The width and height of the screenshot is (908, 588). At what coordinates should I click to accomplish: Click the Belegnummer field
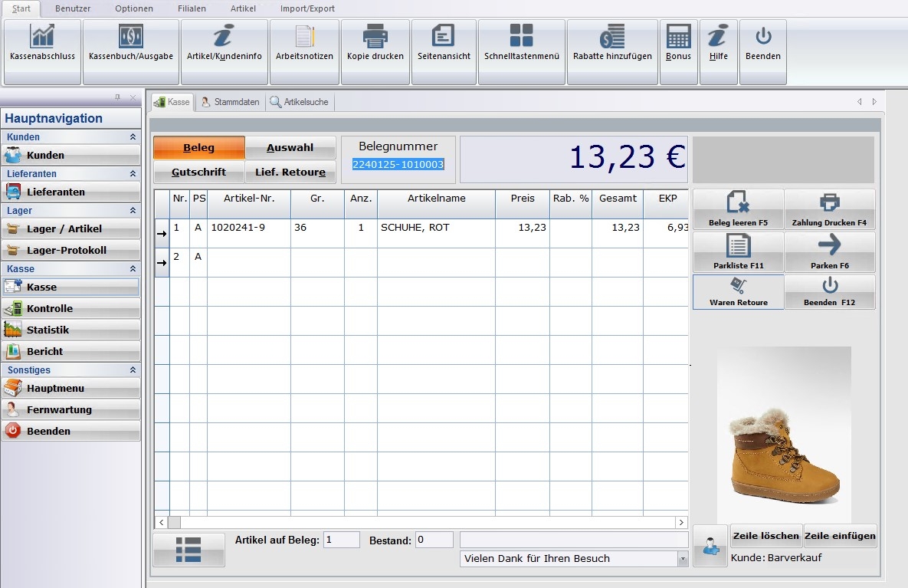click(398, 165)
